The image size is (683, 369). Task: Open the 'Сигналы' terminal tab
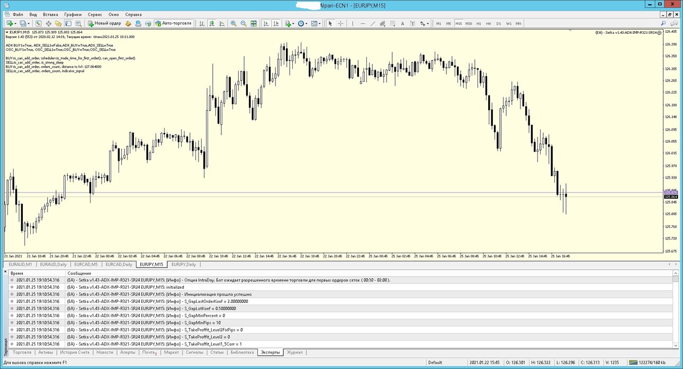tap(195, 352)
